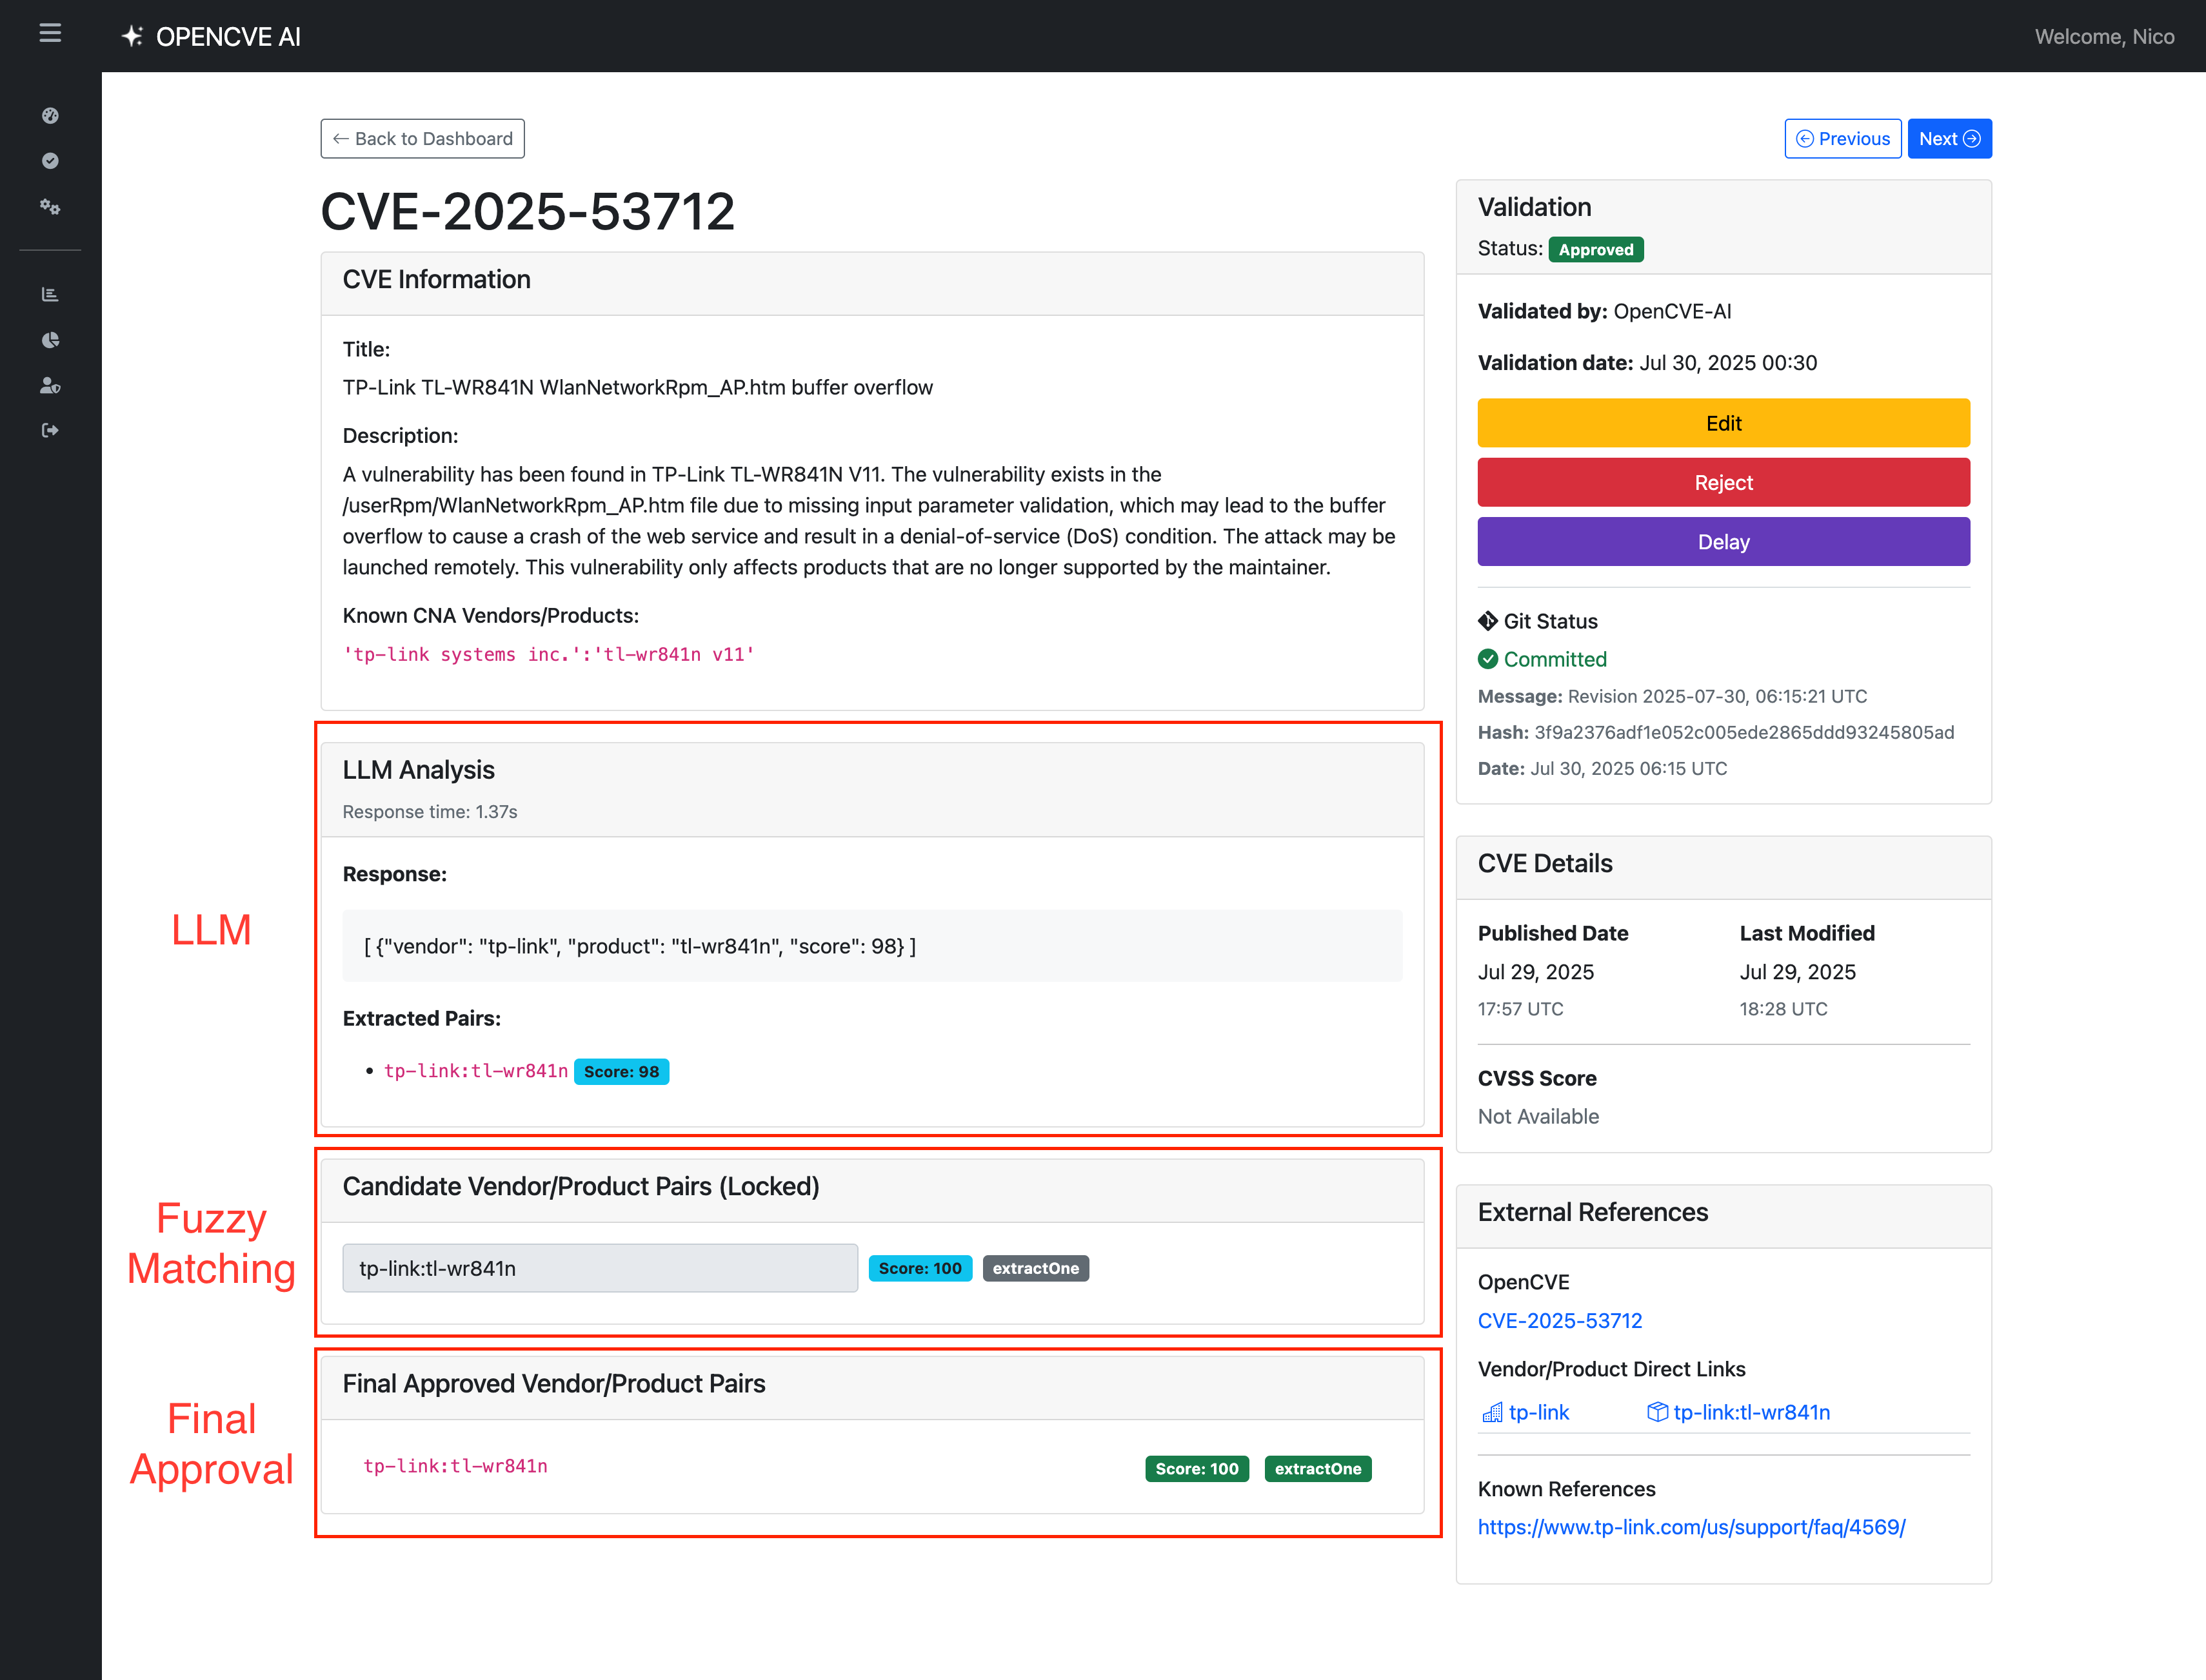2206x1680 pixels.
Task: Click the final approved tp-link:tl-wr841n pair
Action: (x=455, y=1466)
